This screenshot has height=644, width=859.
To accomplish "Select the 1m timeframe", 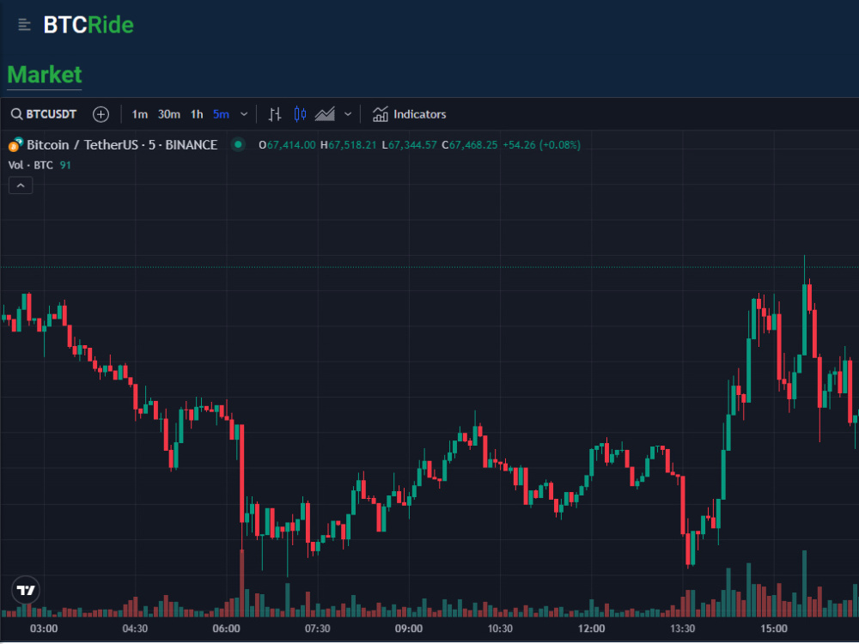I will click(x=140, y=114).
